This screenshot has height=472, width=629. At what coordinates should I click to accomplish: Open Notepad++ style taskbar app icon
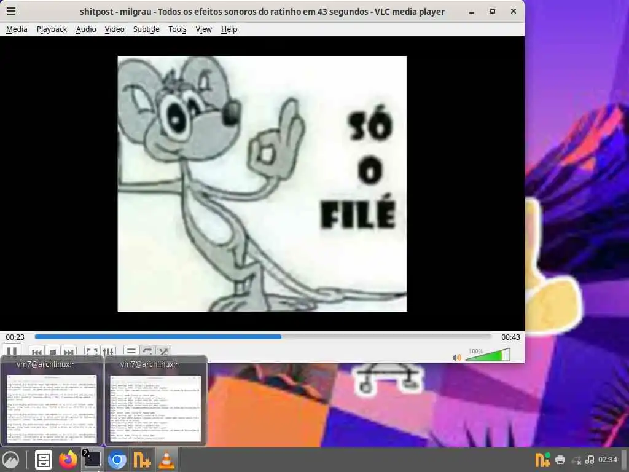(142, 460)
